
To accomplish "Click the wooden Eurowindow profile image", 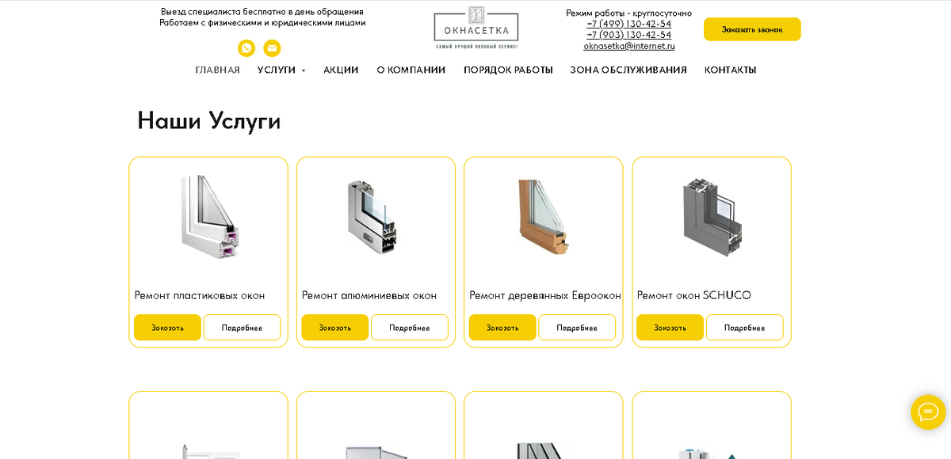I will tap(544, 216).
